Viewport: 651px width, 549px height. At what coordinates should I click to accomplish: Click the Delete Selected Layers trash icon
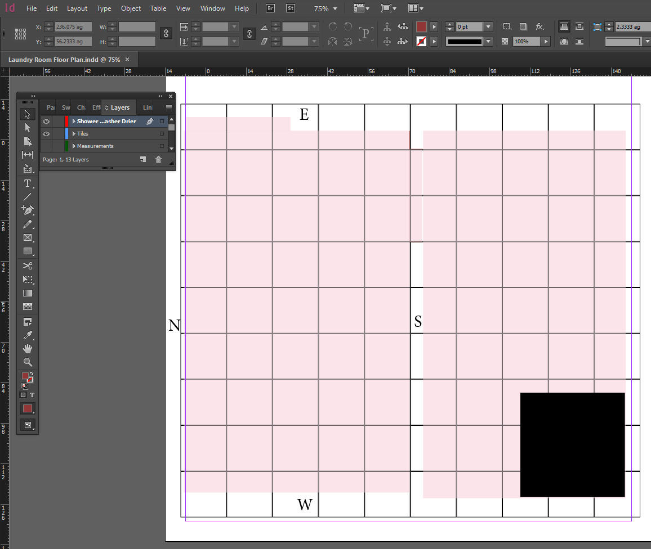[158, 160]
